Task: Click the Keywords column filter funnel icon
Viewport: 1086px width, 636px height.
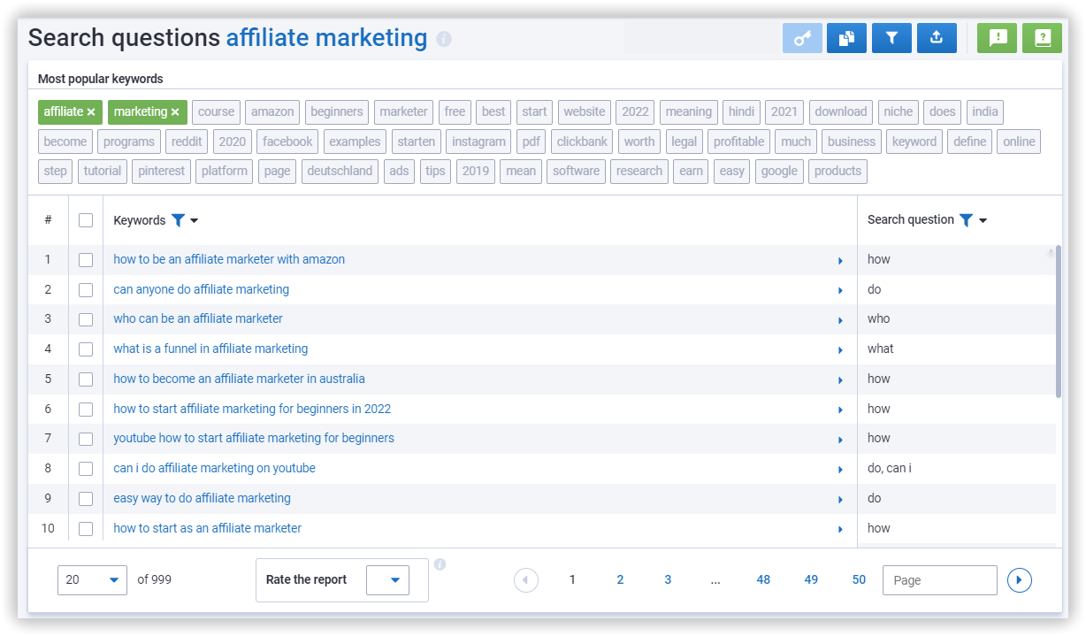Action: click(x=178, y=220)
